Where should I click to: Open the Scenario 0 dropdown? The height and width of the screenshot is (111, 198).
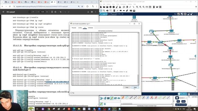[183, 98]
